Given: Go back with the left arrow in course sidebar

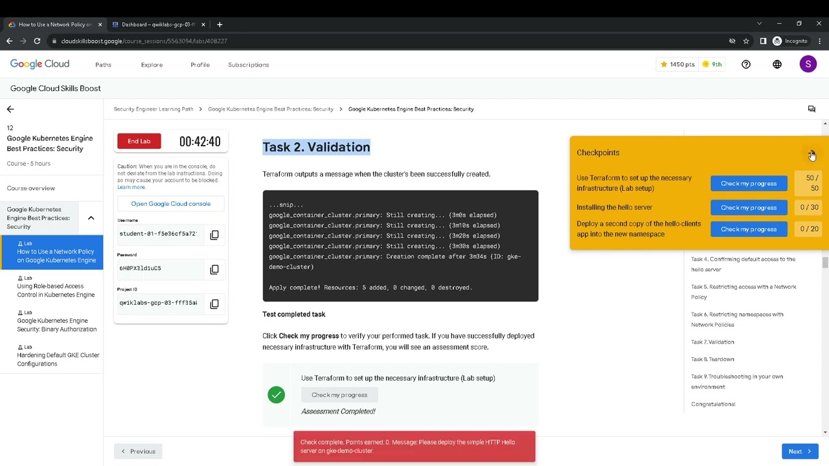Looking at the screenshot, I should (10, 109).
